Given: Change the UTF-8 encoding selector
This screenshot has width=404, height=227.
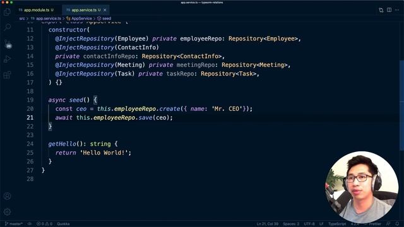Looking at the screenshot, I should [309, 224].
